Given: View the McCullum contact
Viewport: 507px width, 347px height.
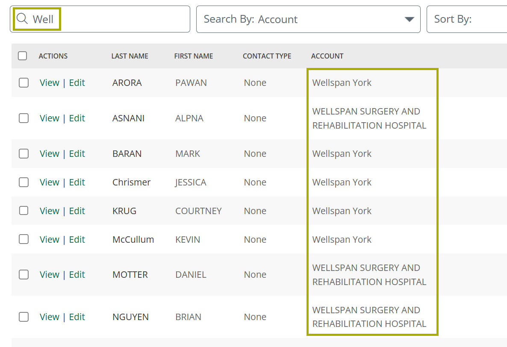Looking at the screenshot, I should (x=50, y=239).
